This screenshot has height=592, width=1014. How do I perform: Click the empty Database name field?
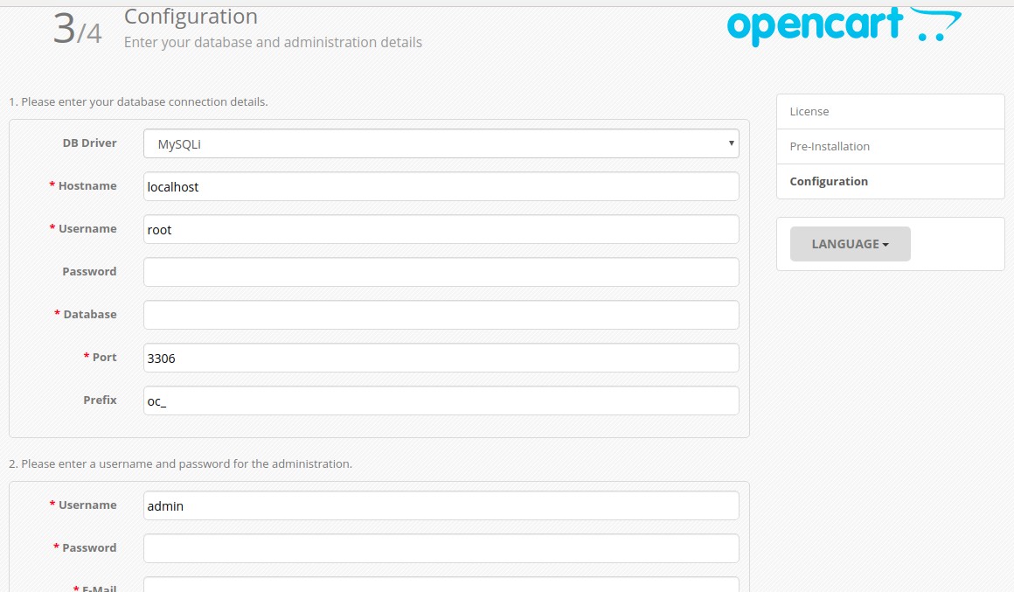pos(441,314)
